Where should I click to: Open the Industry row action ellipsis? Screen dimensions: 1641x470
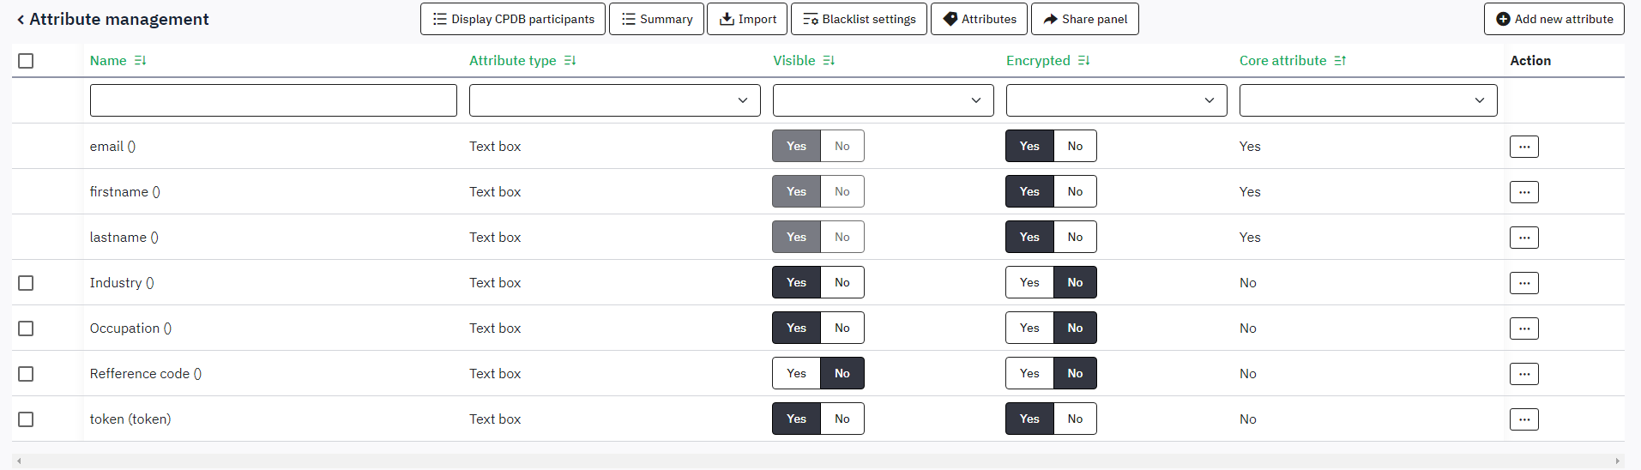[1523, 283]
